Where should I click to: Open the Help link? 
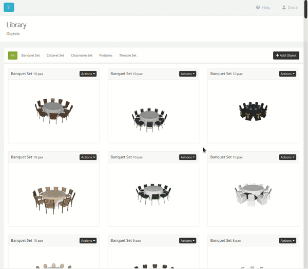(x=263, y=8)
